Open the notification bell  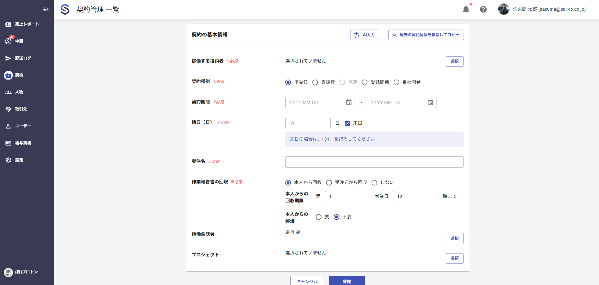click(466, 9)
